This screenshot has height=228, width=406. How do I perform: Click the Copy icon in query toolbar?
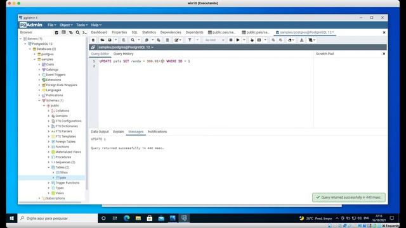(147, 40)
